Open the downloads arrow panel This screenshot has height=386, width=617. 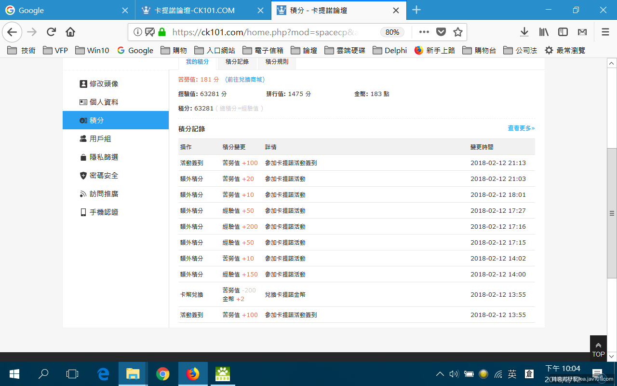[x=524, y=32]
